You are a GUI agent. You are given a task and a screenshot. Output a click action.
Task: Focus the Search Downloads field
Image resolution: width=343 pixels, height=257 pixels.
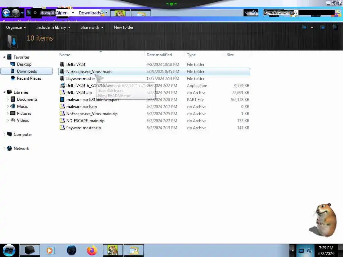coord(299,13)
